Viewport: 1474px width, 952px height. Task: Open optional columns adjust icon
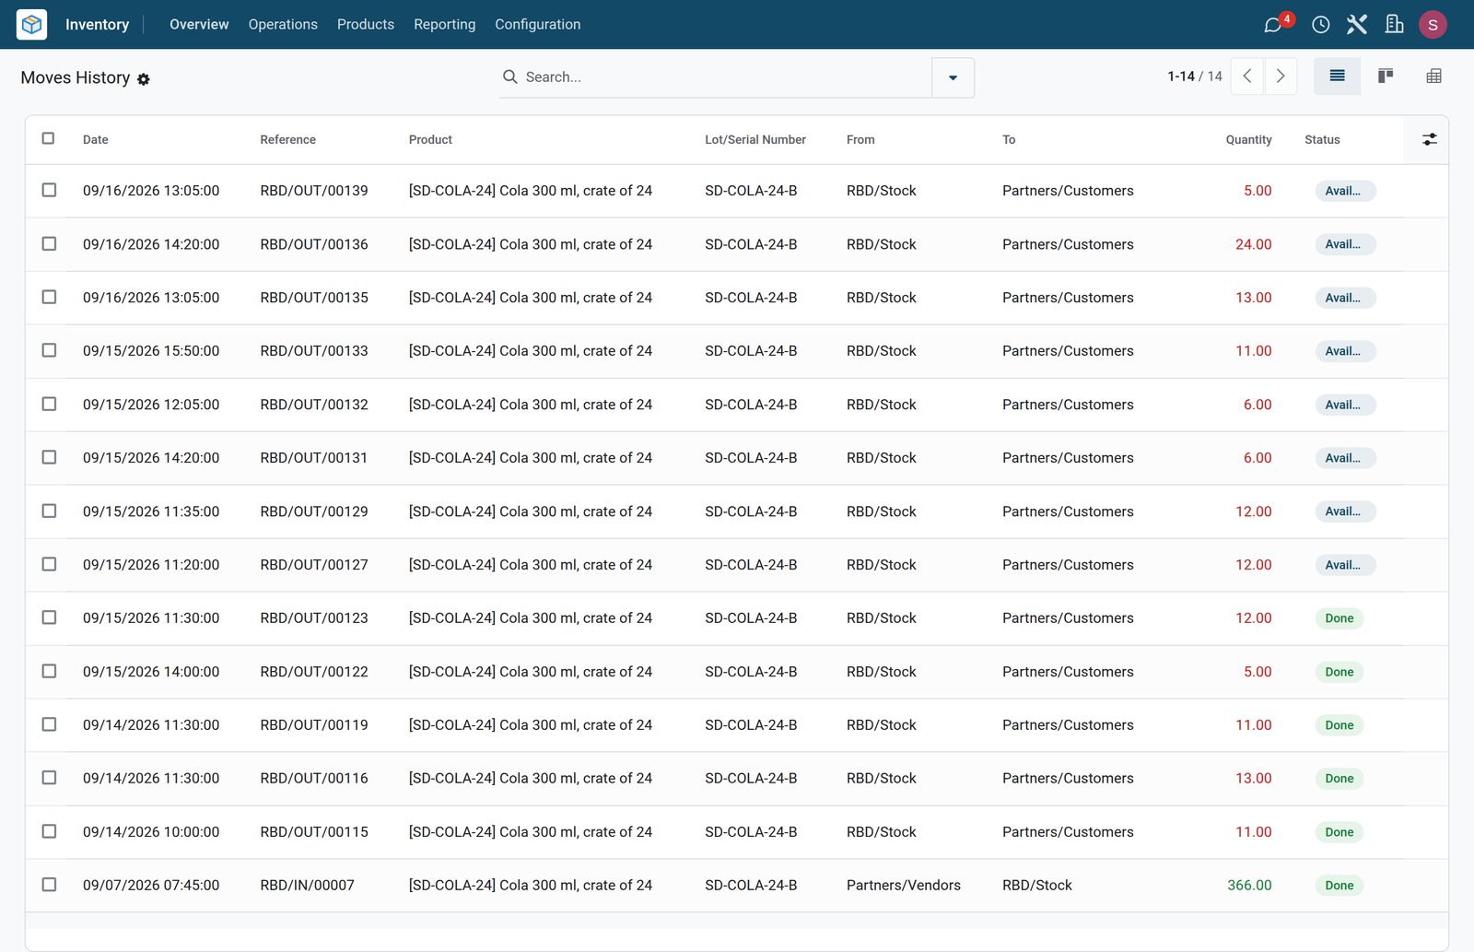1429,139
